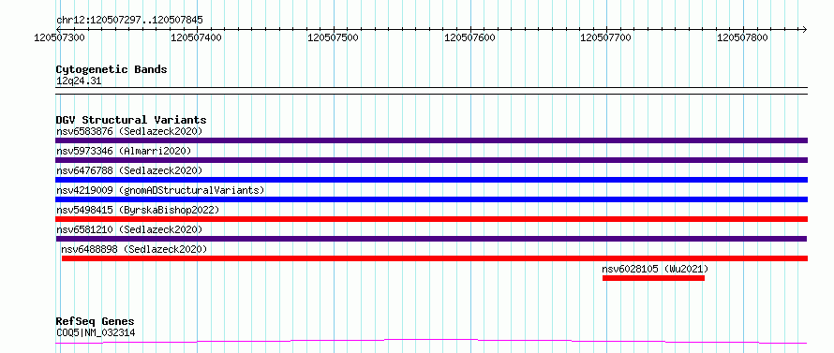Click variant label nsv6028105 (Wu2021)

click(x=655, y=269)
